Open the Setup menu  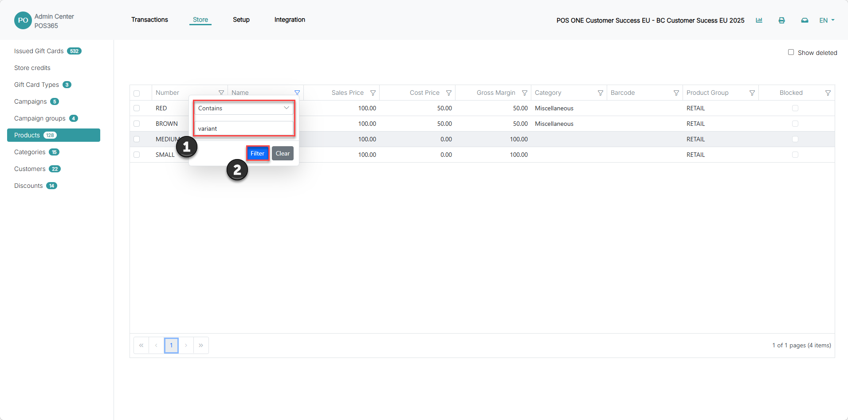pos(241,19)
